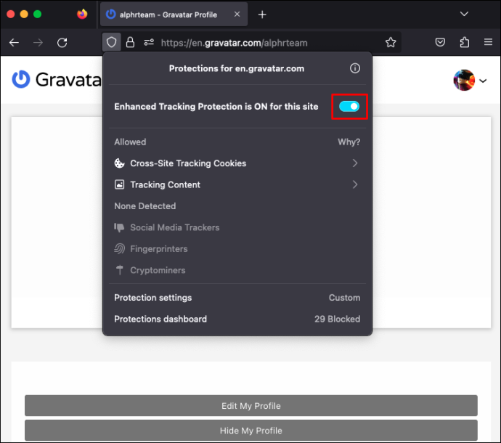Bookmark this page with the star icon
Viewport: 501px width, 443px height.
(x=391, y=42)
